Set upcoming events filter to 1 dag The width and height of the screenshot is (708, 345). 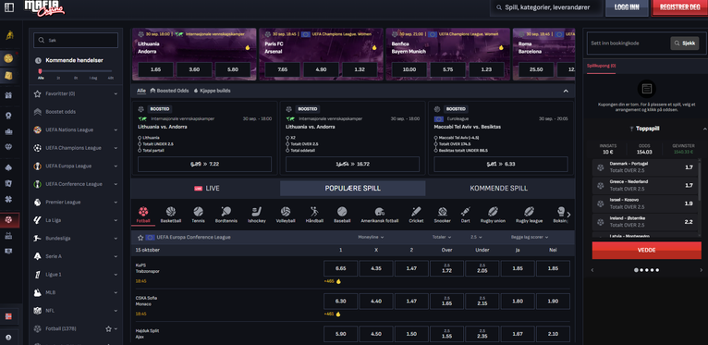pos(93,78)
